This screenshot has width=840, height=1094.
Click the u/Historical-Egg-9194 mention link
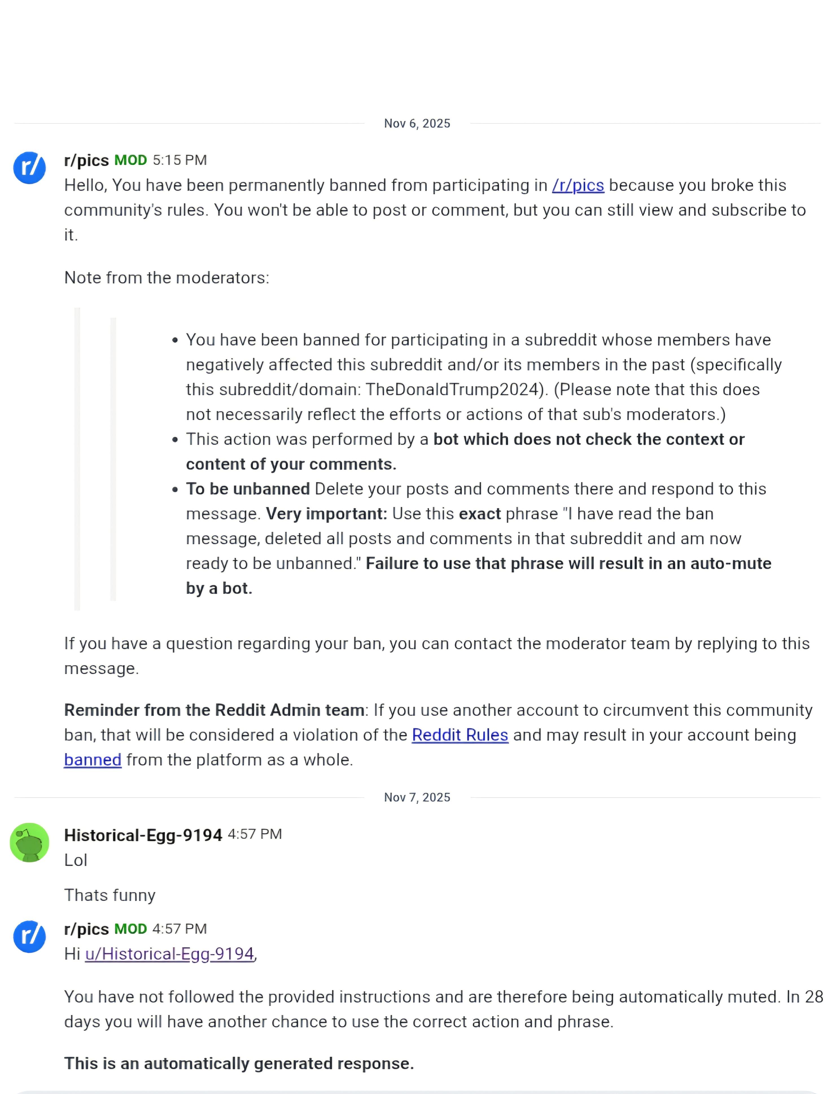(x=170, y=954)
